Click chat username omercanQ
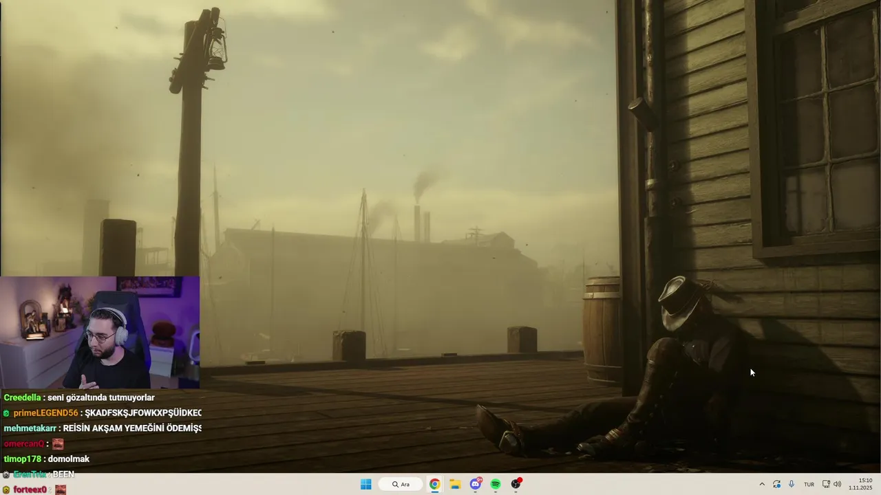The width and height of the screenshot is (881, 495). (x=24, y=443)
